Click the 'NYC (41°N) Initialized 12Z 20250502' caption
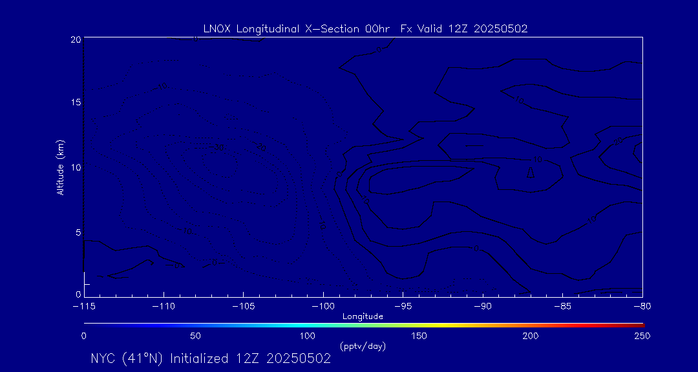This screenshot has height=372, width=698. click(x=211, y=358)
